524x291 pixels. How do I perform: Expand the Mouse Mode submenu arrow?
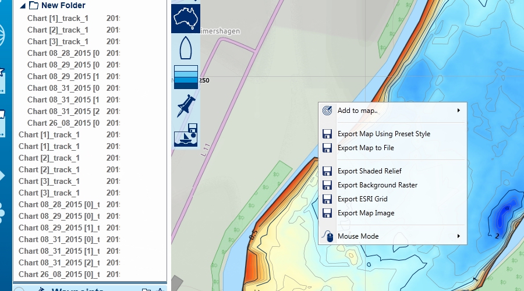point(459,236)
